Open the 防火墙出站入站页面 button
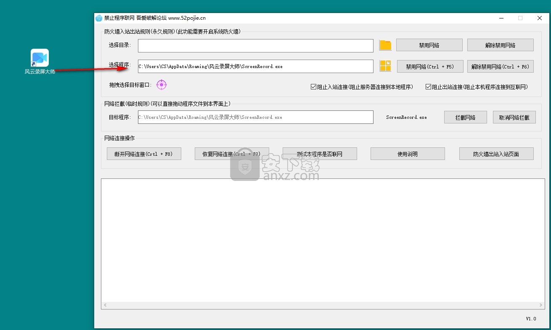Image resolution: width=551 pixels, height=330 pixels. pyautogui.click(x=496, y=154)
